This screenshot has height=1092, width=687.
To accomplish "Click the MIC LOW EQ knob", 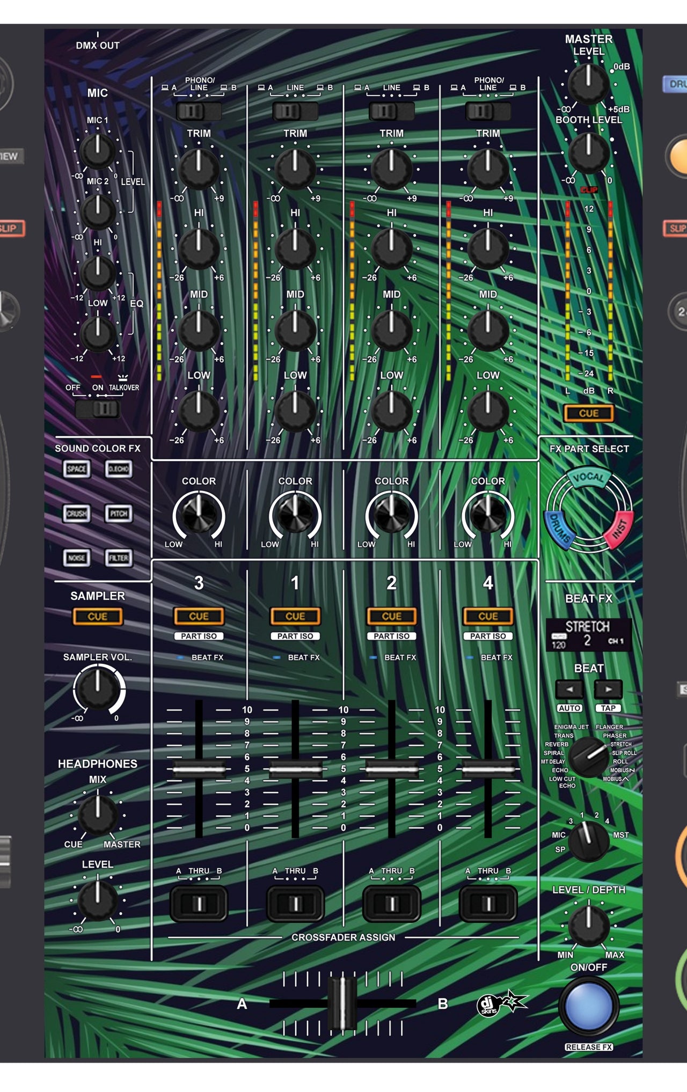I will point(98,333).
